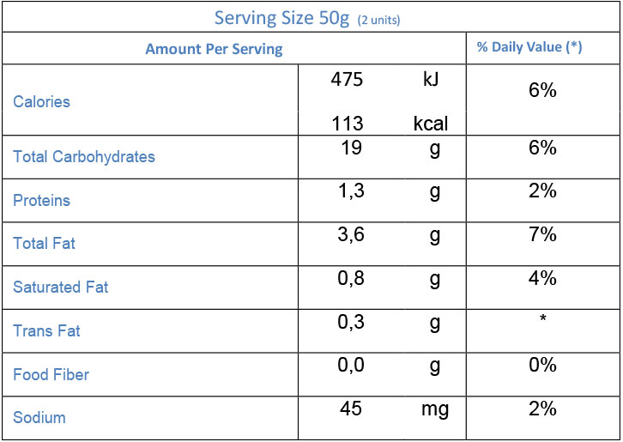Click the 0% Food Fiber daily value
This screenshot has width=623, height=442.
[542, 365]
